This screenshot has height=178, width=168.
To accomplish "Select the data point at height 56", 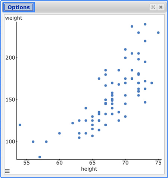I will (x=33, y=142).
